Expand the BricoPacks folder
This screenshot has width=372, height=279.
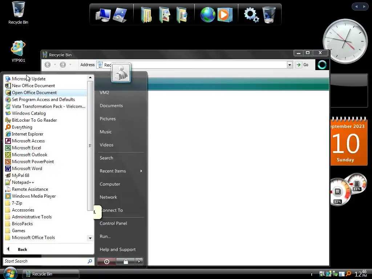point(46,223)
